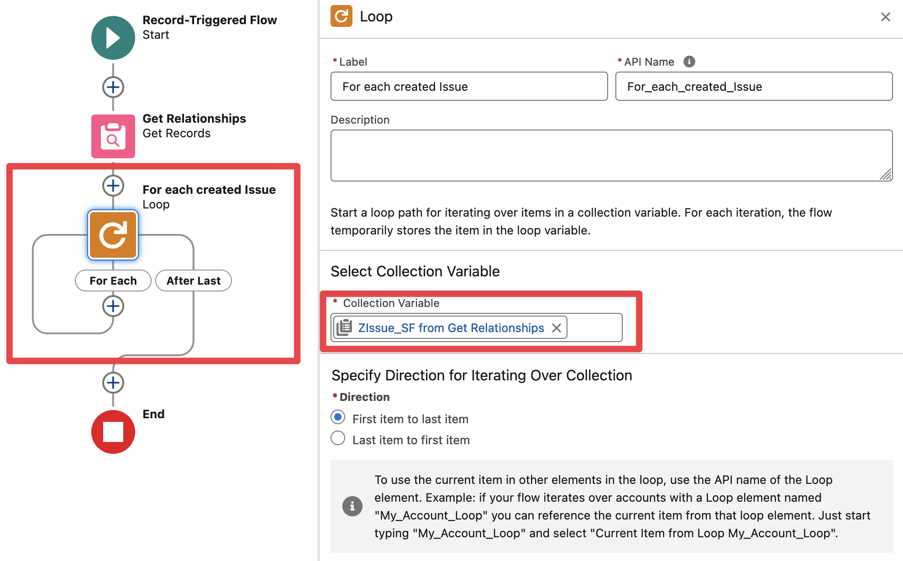Remove ZIssue_SF from Get Relationships selection
Viewport: 903px width, 561px height.
click(556, 328)
